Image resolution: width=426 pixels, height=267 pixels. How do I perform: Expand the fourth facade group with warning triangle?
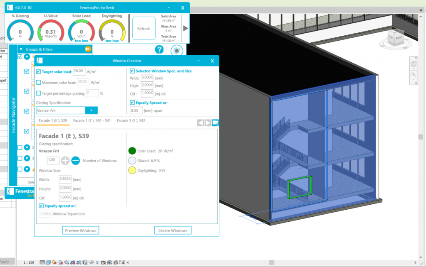pyautogui.click(x=27, y=169)
